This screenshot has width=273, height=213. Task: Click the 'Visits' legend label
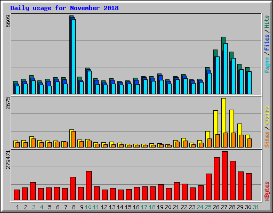click(267, 116)
